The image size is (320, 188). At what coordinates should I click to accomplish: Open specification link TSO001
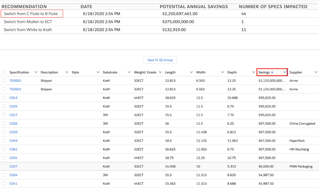click(15, 89)
